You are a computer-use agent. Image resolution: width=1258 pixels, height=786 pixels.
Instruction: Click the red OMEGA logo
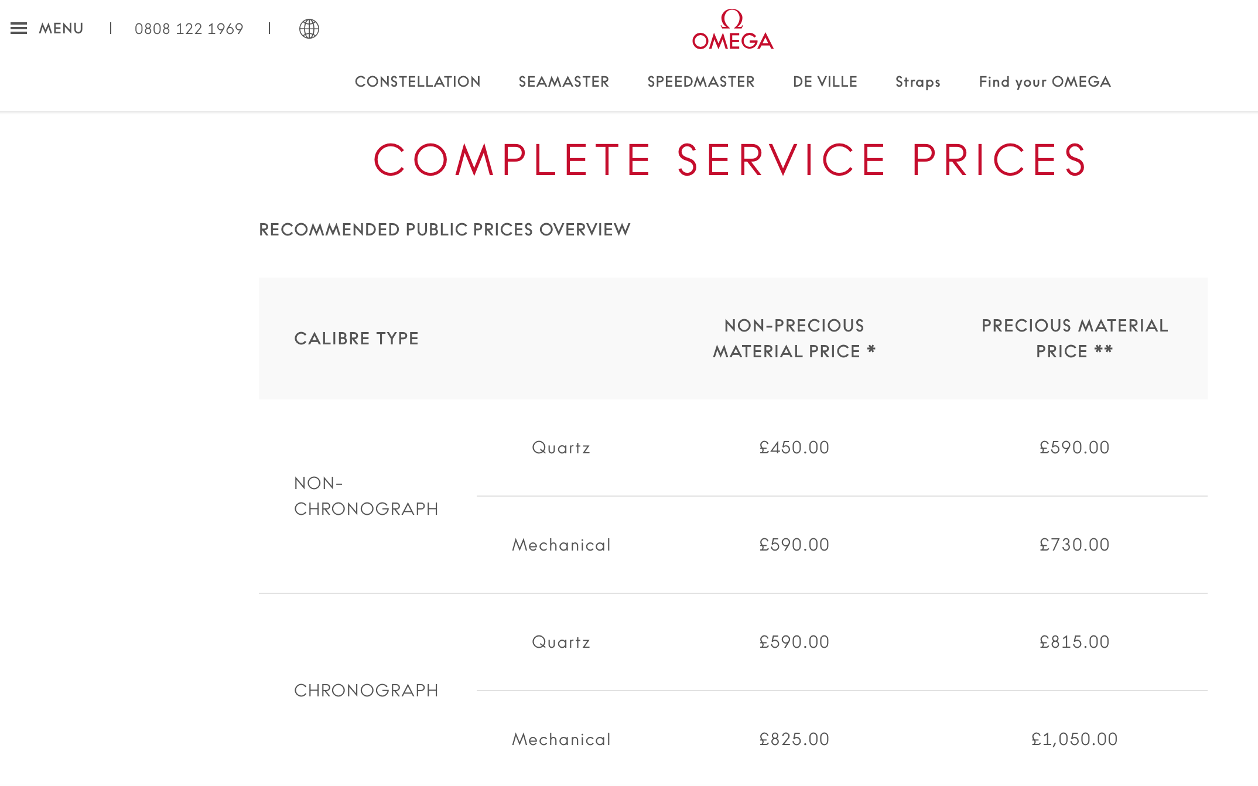click(x=732, y=29)
